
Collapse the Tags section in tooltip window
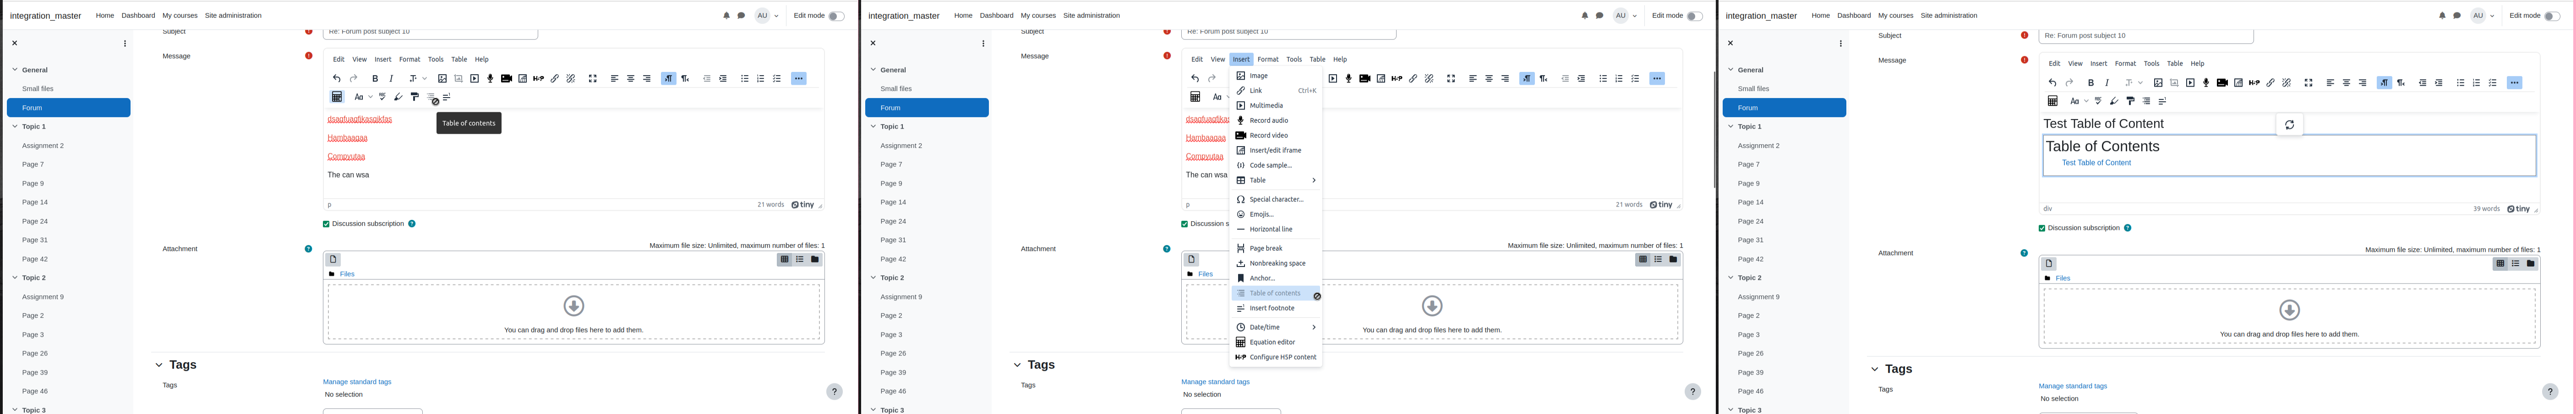click(159, 365)
